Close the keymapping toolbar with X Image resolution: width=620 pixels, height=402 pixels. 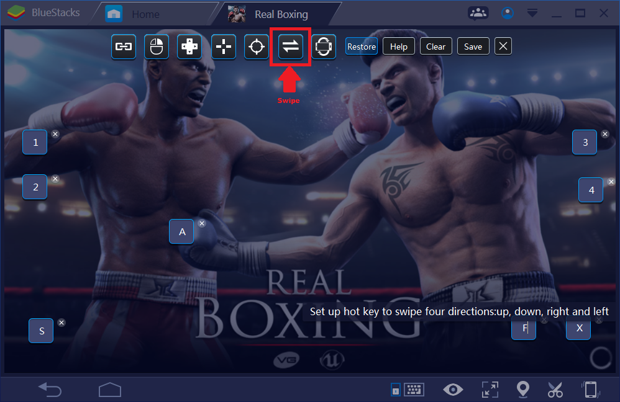coord(503,46)
